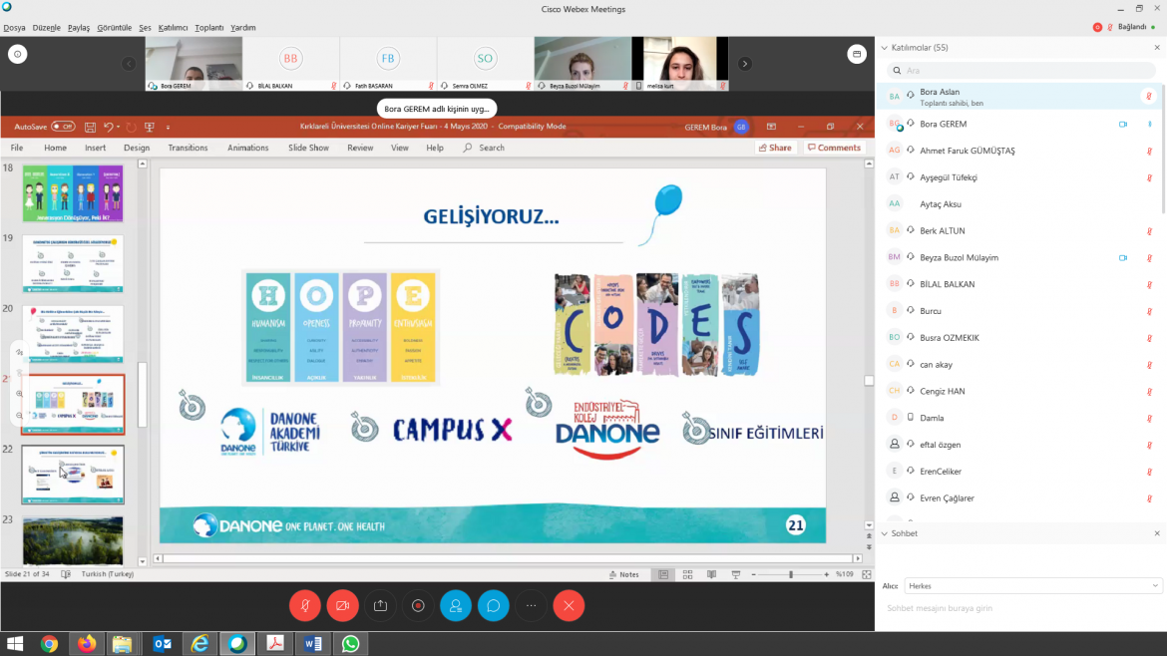
Task: Click Bora GEREM's video camera indicator
Action: 1123,125
